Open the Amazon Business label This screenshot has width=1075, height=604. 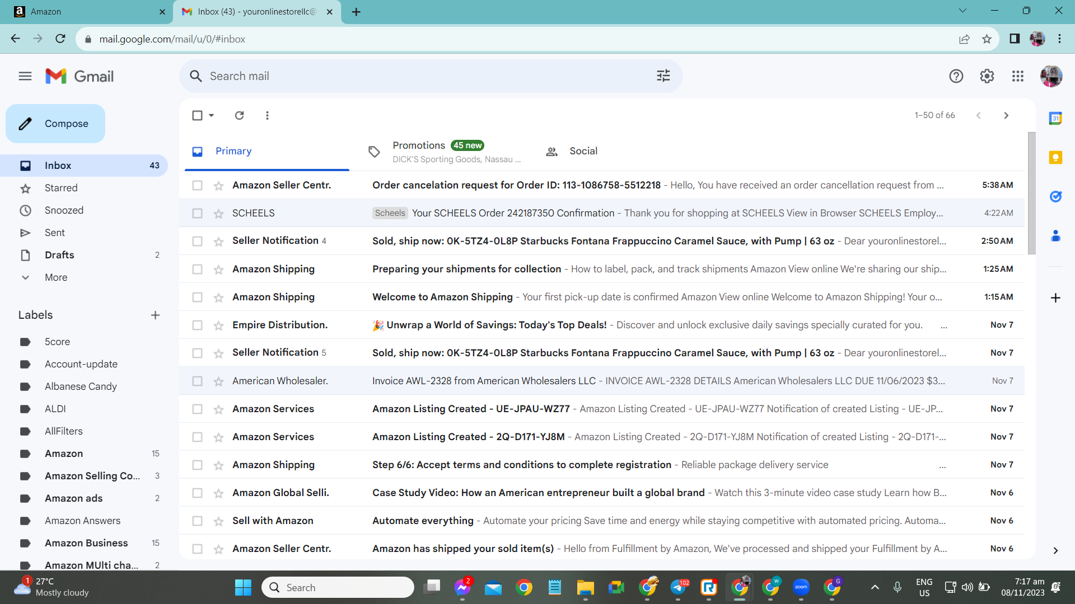(86, 543)
